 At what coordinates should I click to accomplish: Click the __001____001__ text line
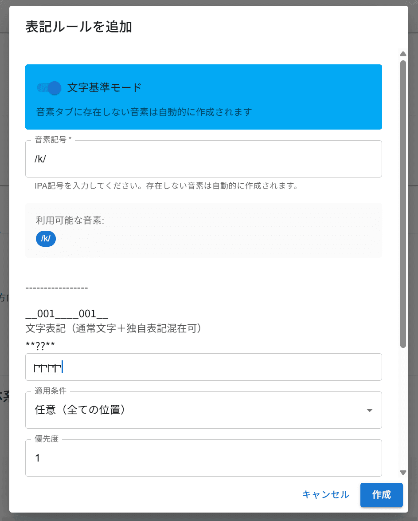pyautogui.click(x=67, y=314)
